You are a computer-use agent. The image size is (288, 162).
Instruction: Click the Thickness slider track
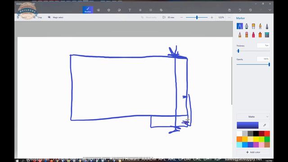tap(253, 51)
